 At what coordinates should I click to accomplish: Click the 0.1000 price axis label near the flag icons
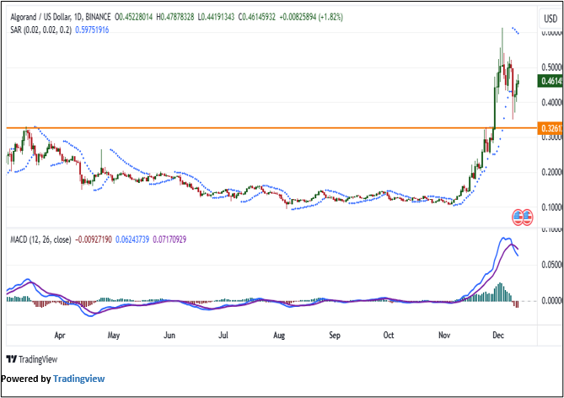552,207
